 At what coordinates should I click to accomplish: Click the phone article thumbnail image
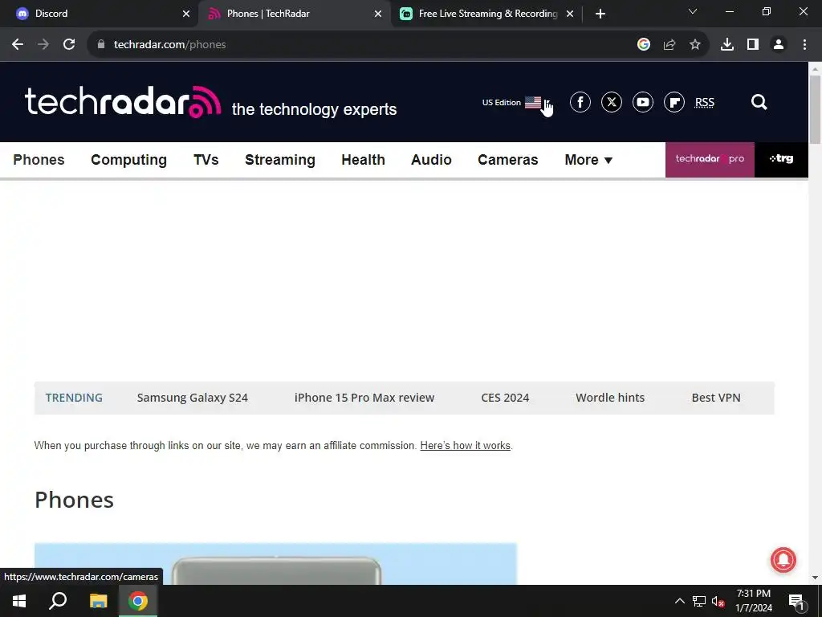click(275, 564)
